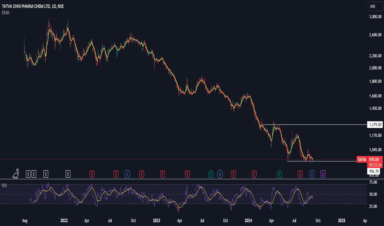Click the Aug label on time axis
This screenshot has width=384, height=226.
[x=25, y=221]
